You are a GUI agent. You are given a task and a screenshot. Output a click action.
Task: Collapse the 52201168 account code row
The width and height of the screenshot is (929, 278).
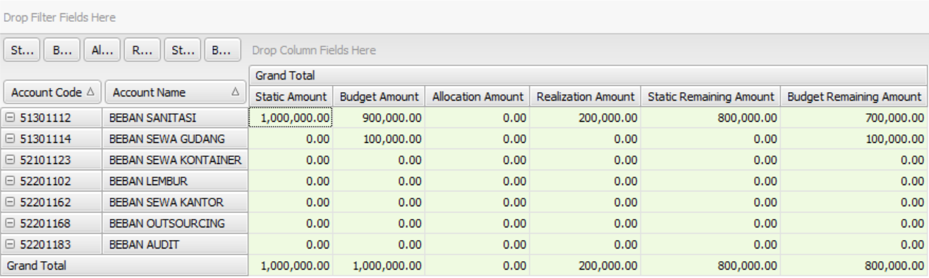9,223
